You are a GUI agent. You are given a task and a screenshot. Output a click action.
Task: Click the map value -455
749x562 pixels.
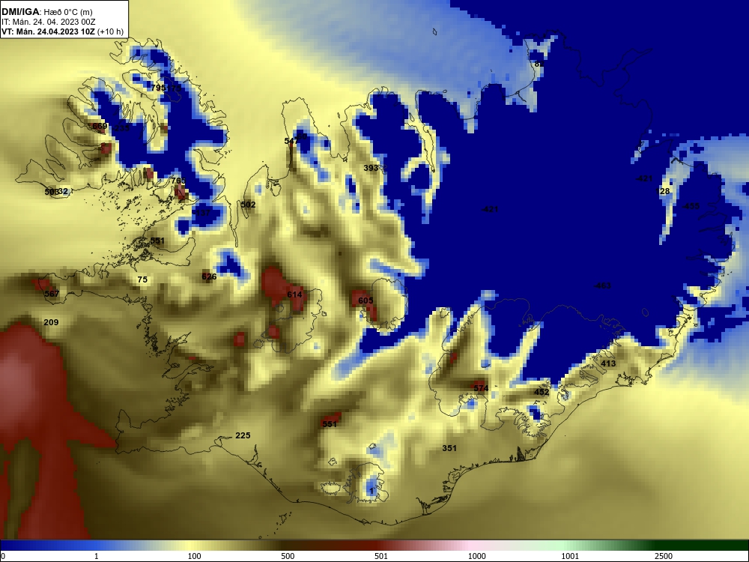pos(691,206)
